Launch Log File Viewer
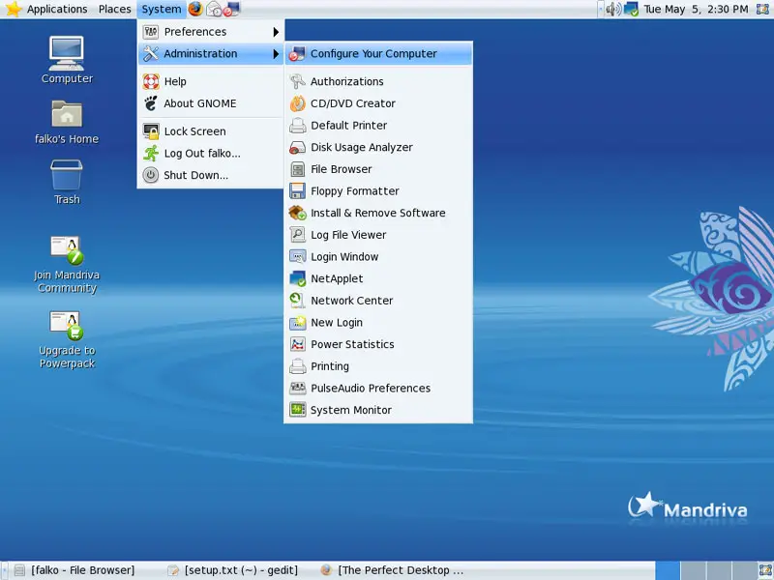 coord(378,235)
